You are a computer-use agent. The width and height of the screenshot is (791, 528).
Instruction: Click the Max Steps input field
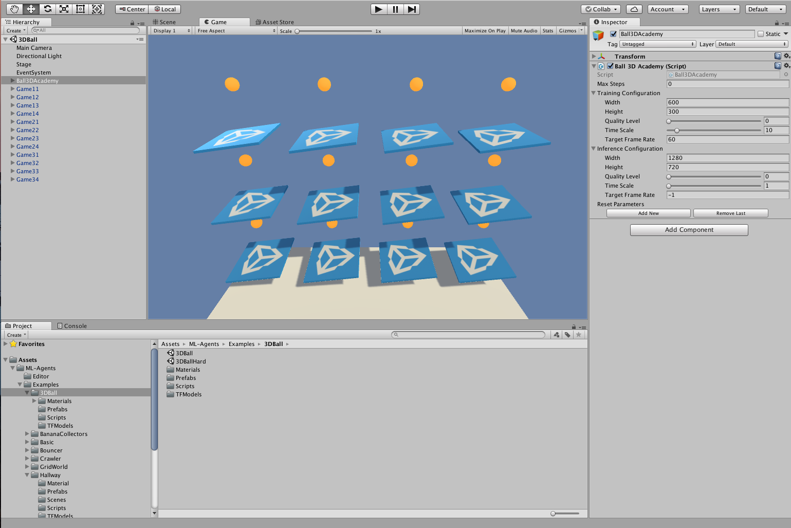pyautogui.click(x=727, y=84)
